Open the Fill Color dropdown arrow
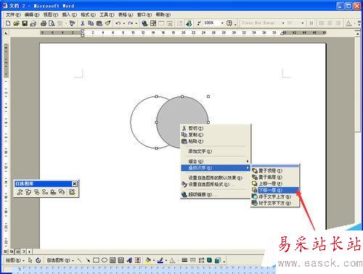The height and width of the screenshot is (274, 363). coord(154,260)
